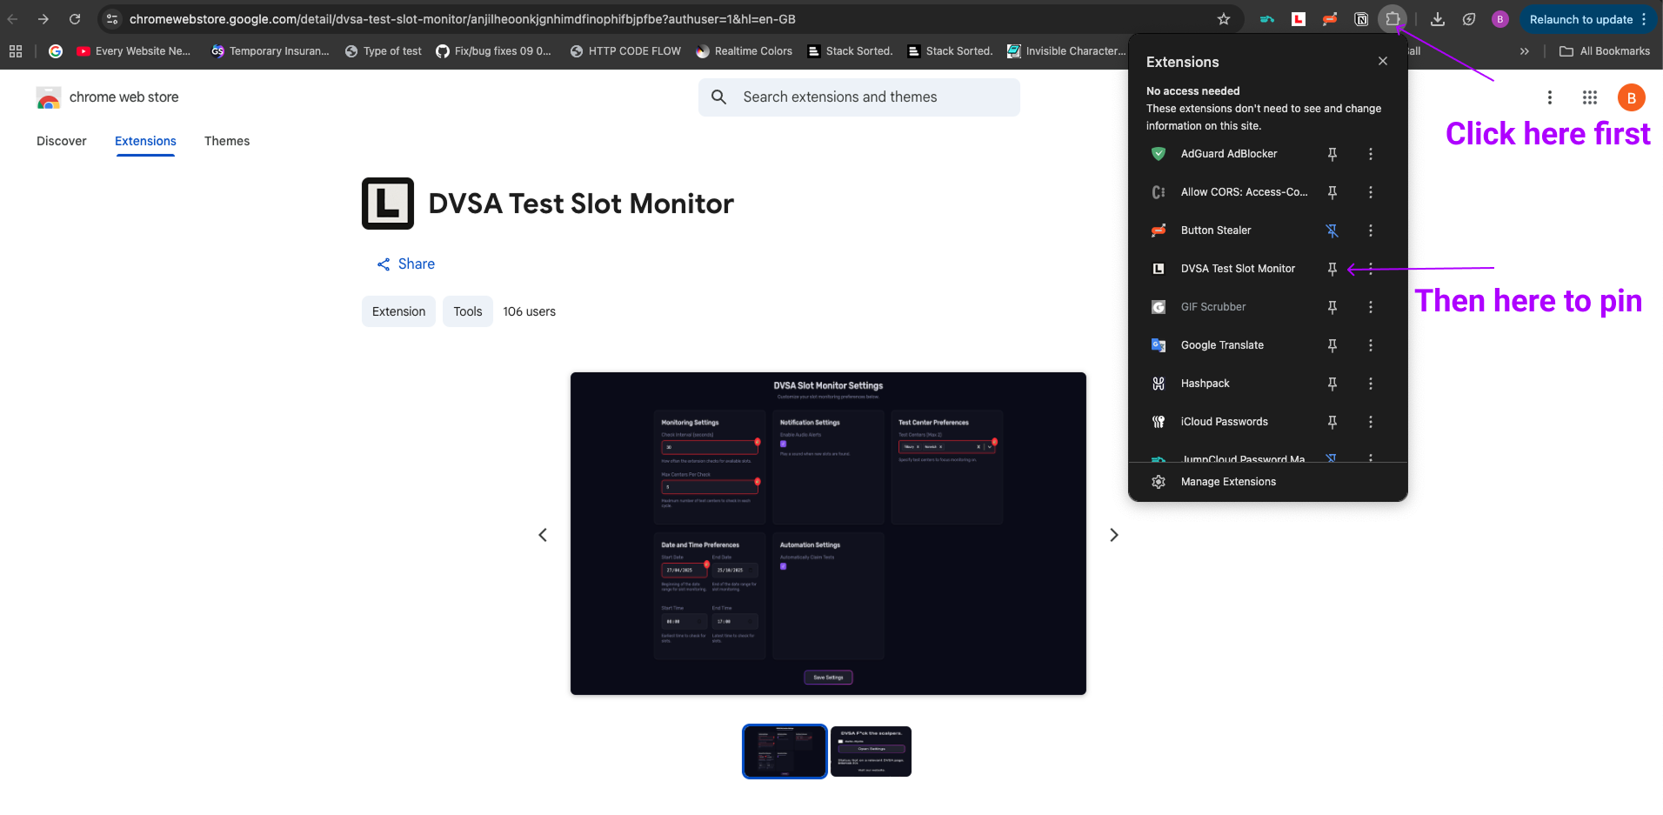Open the Google apps grid icon
Screen dimensions: 1663x815
point(1589,97)
